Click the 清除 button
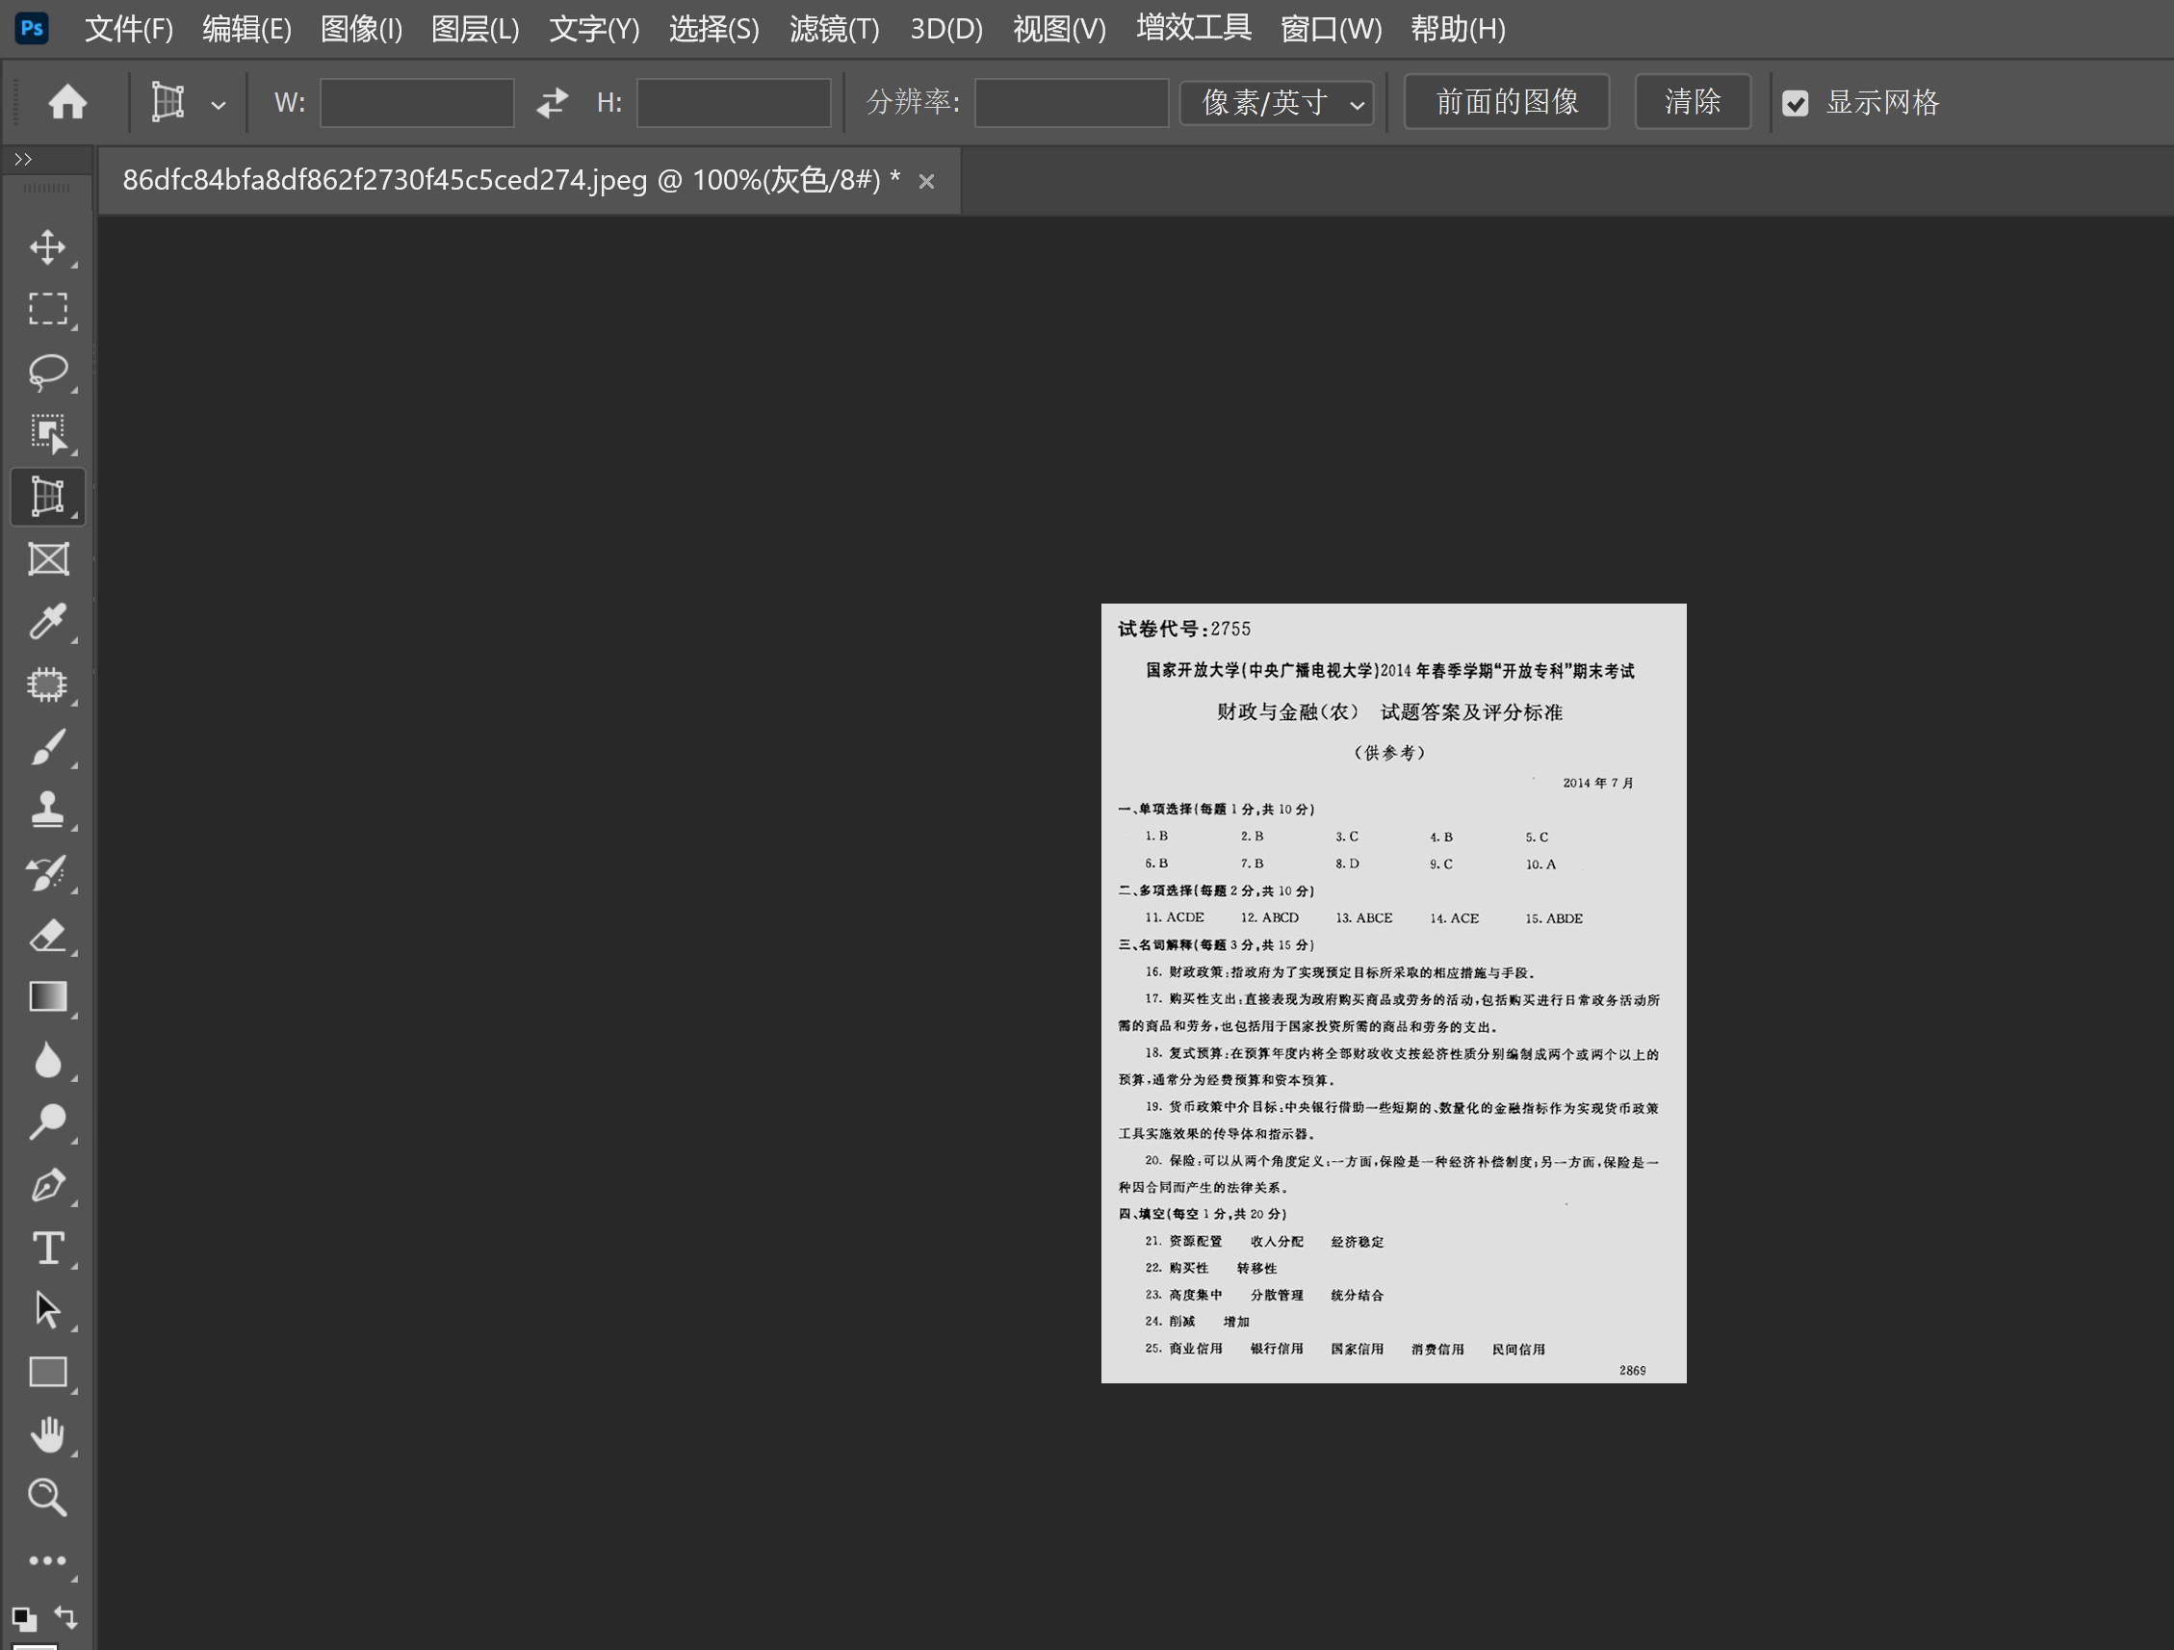The height and width of the screenshot is (1650, 2174). coord(1692,102)
